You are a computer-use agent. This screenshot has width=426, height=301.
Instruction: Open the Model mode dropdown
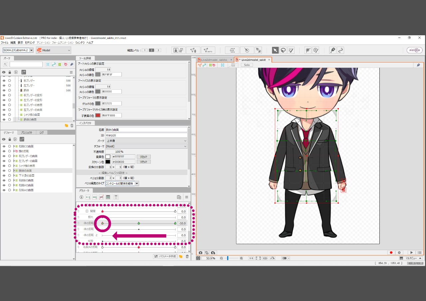coord(54,50)
